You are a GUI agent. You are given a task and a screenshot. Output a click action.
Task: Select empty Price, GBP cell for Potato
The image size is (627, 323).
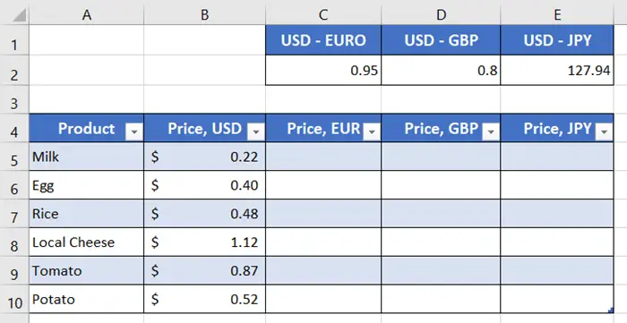[x=441, y=299]
